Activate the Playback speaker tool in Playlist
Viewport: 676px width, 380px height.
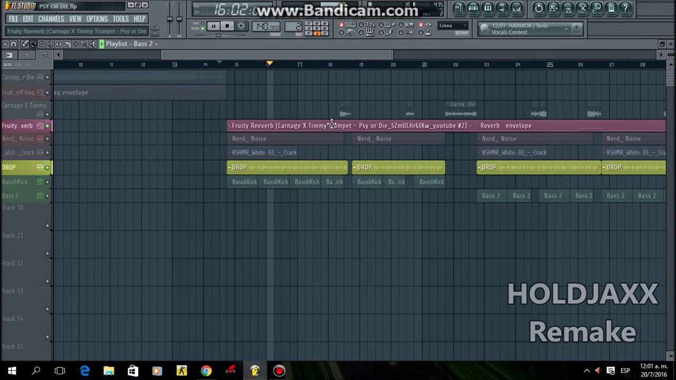92,44
